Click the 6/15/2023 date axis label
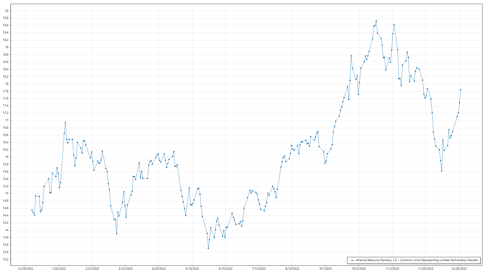Image resolution: width=486 pixels, height=273 pixels. [226, 268]
